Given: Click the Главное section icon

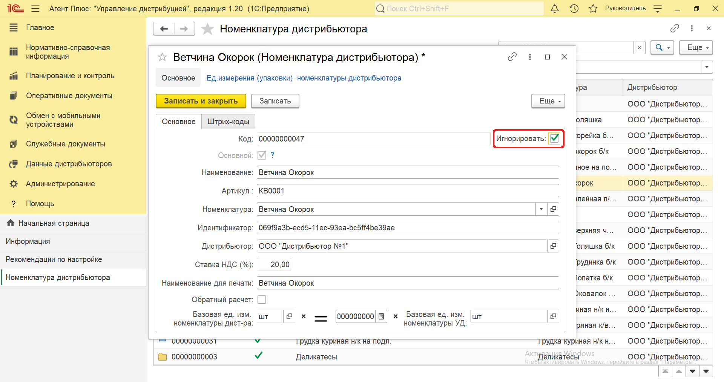Looking at the screenshot, I should pyautogui.click(x=14, y=27).
